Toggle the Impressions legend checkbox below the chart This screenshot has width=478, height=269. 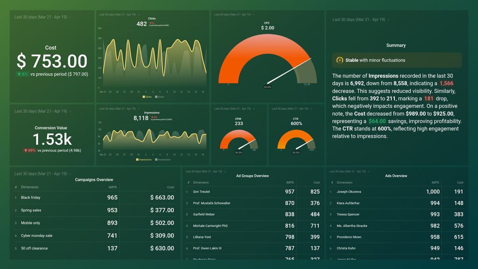[x=137, y=160]
